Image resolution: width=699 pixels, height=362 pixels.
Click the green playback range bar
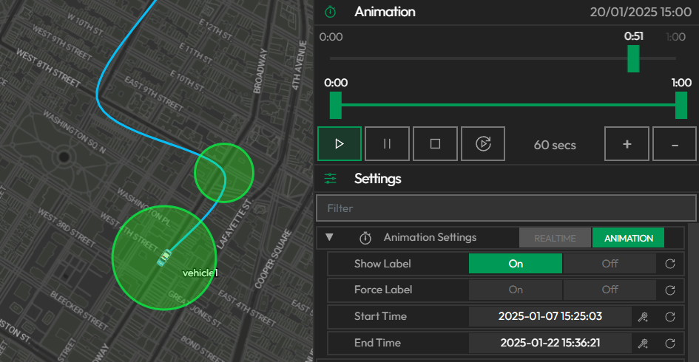click(508, 105)
